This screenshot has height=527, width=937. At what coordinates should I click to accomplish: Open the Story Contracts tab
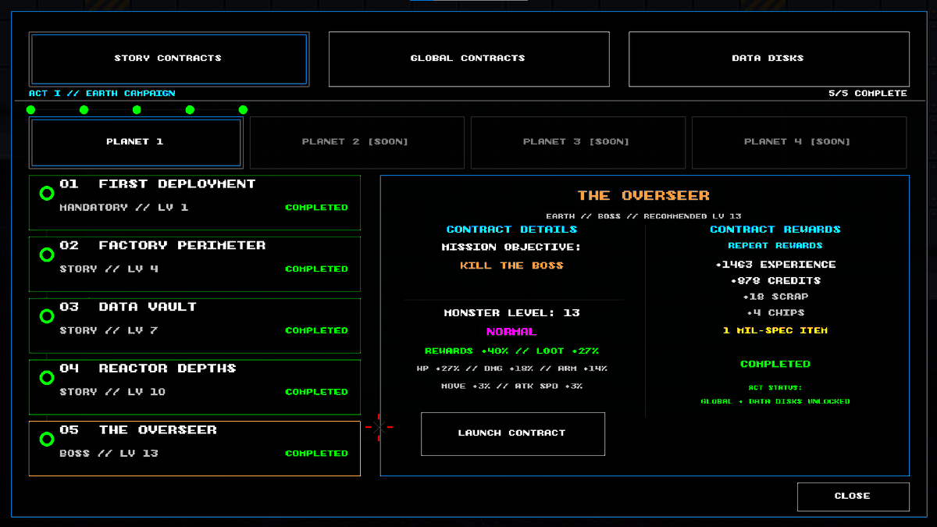click(169, 59)
